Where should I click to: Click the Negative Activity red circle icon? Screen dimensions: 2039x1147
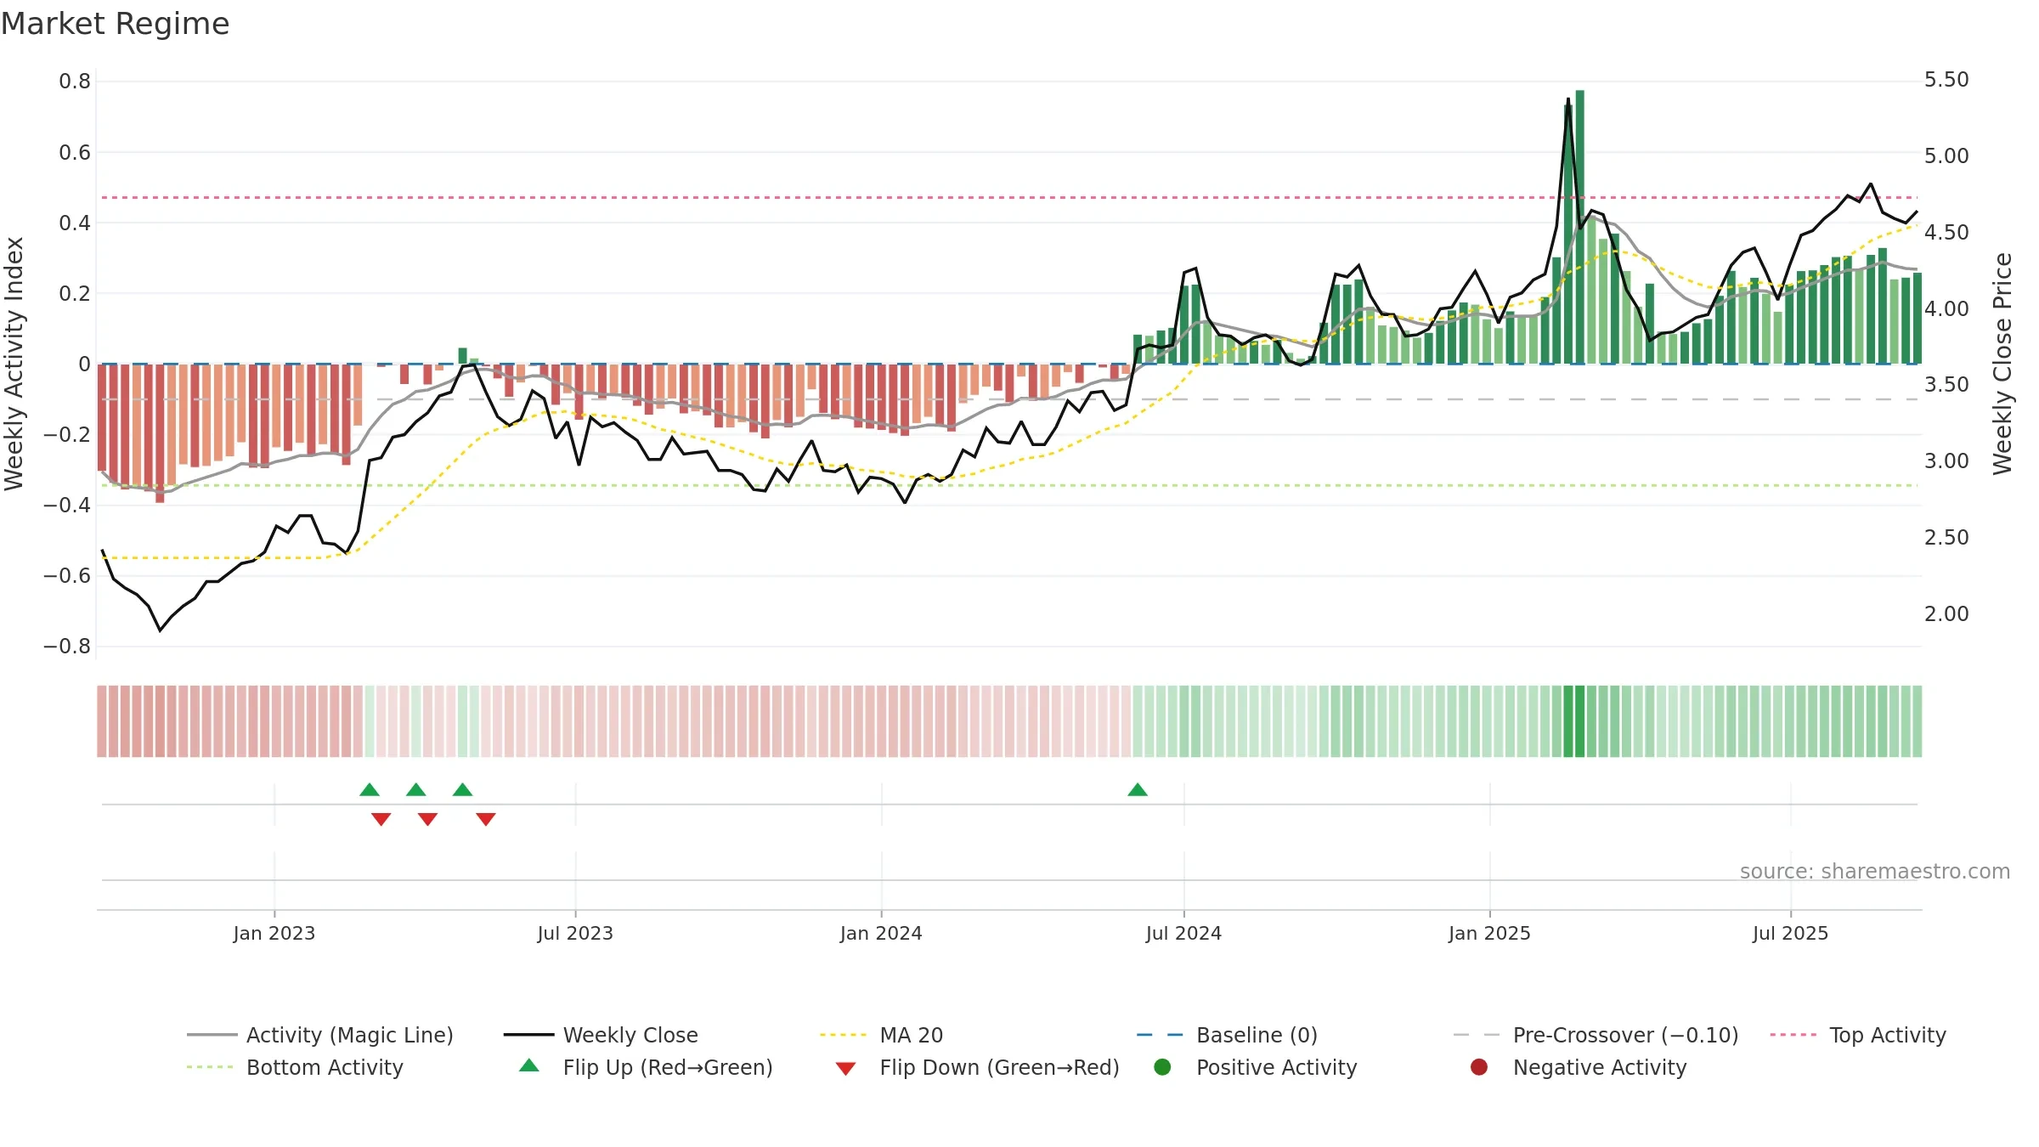pos(1479,1066)
